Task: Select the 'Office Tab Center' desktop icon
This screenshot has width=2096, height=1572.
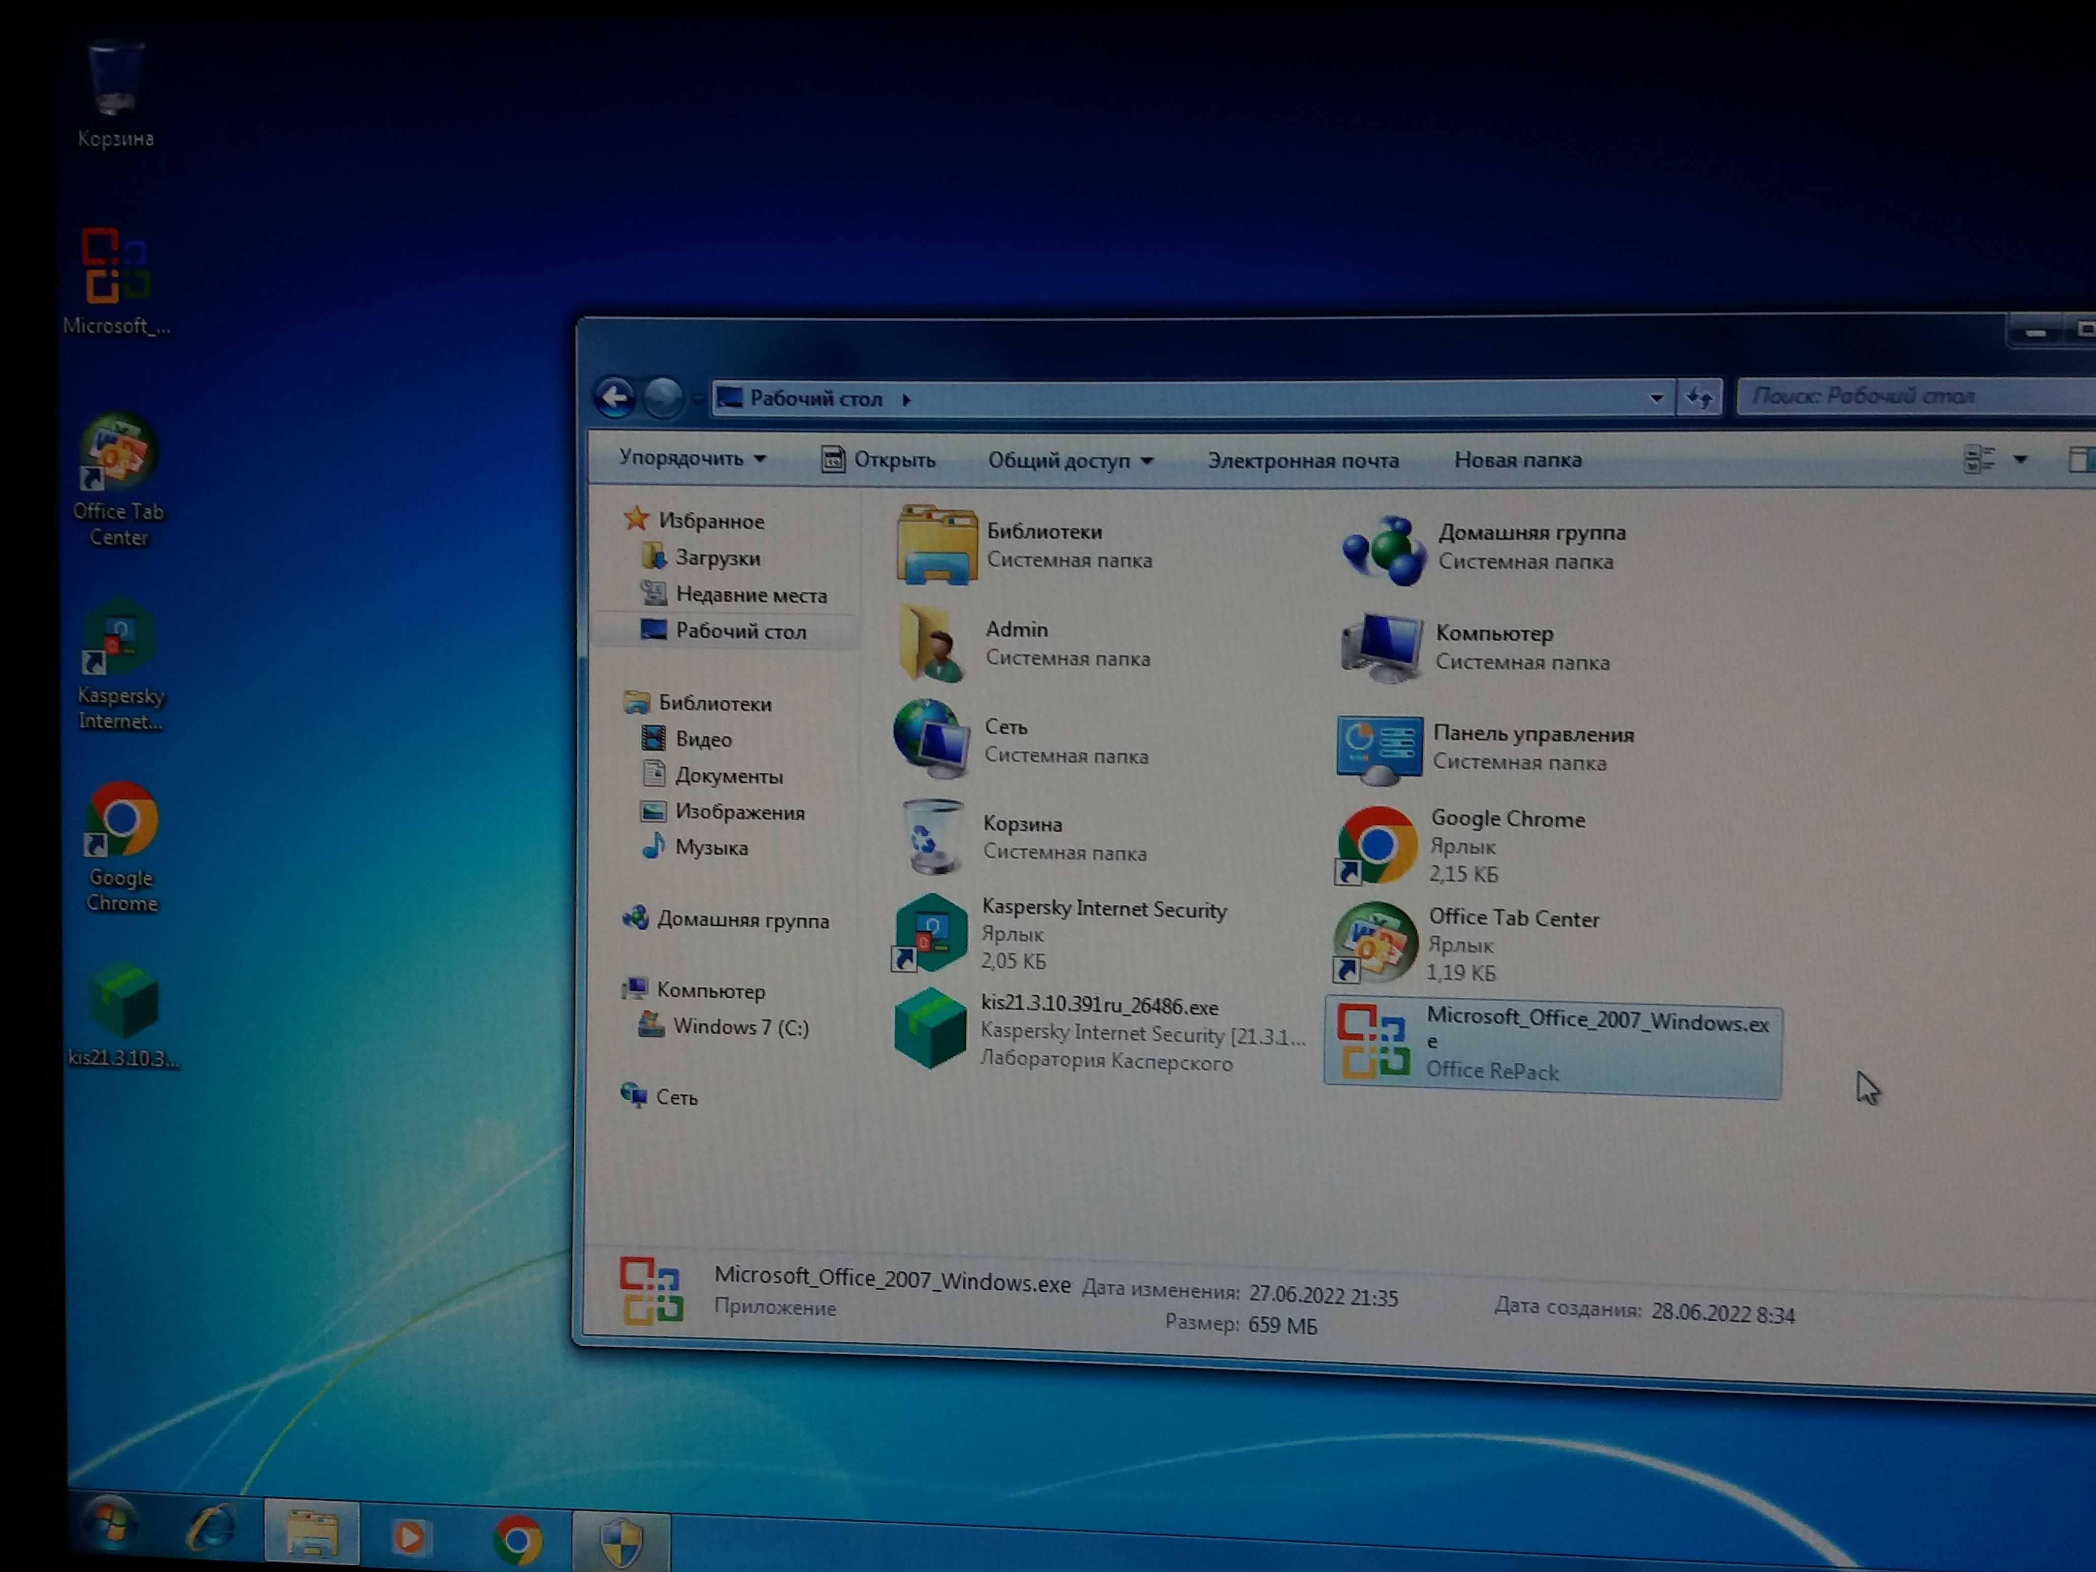Action: (x=117, y=480)
